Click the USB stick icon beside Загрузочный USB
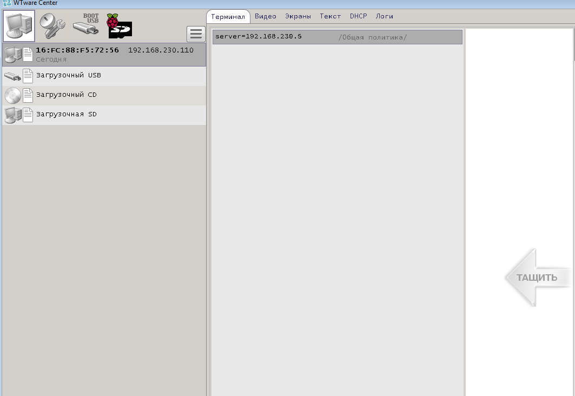 (x=12, y=76)
